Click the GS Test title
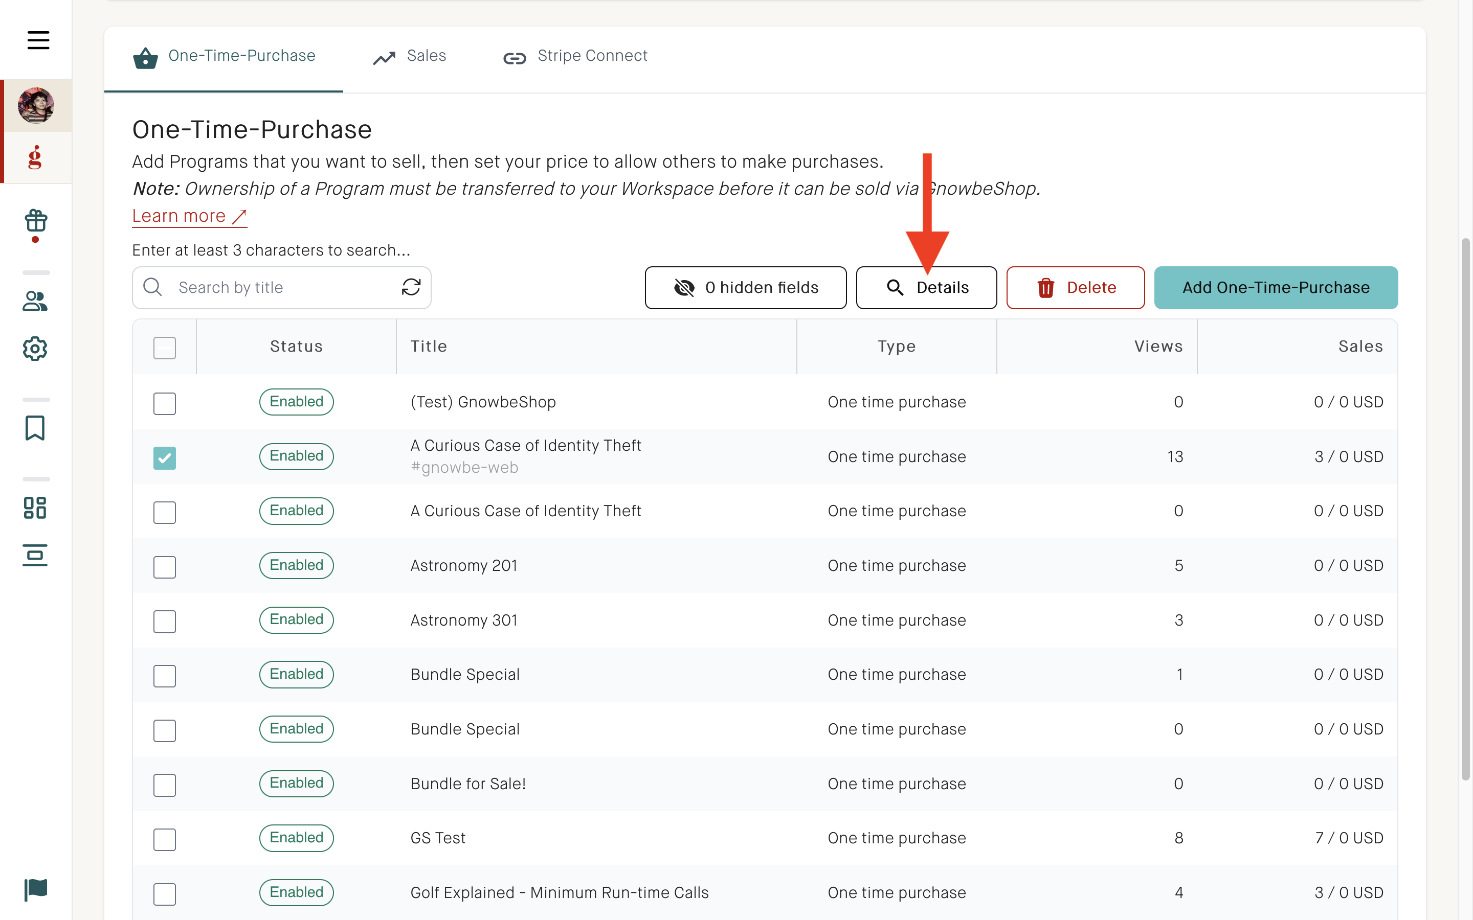The image size is (1473, 920). [438, 838]
